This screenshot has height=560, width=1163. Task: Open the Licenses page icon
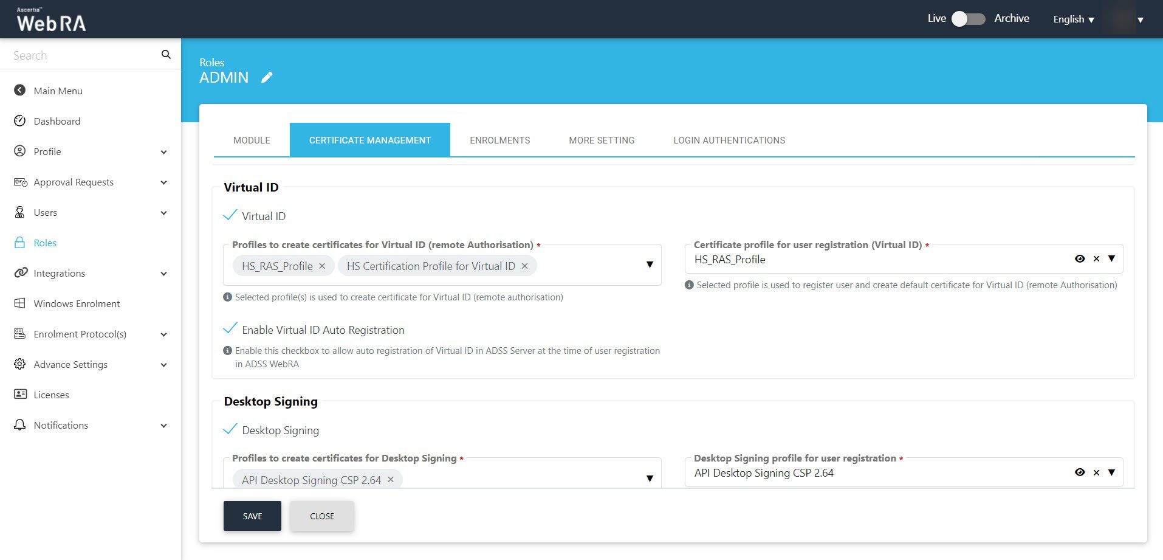(x=20, y=395)
